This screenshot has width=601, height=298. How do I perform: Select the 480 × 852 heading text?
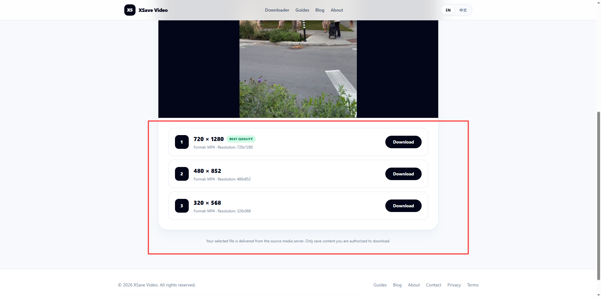coord(207,171)
